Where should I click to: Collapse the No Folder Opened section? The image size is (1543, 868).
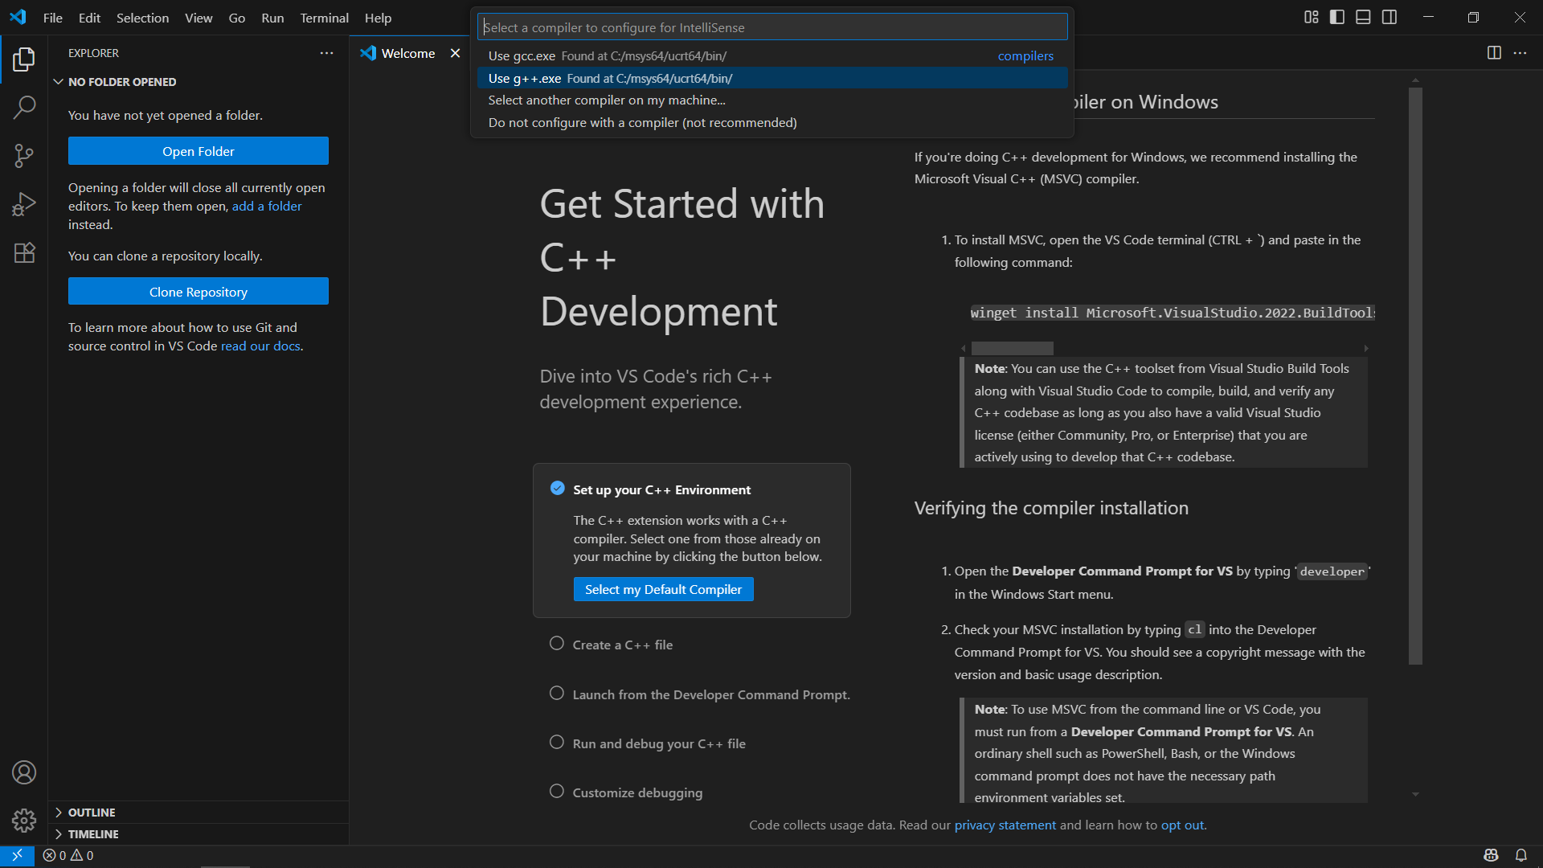tap(199, 82)
